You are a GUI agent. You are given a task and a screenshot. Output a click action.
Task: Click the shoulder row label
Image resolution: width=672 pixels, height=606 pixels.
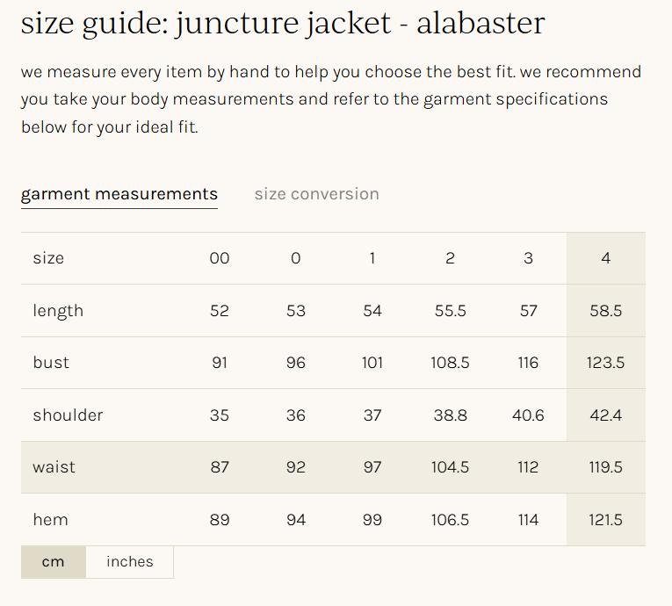[x=68, y=415]
